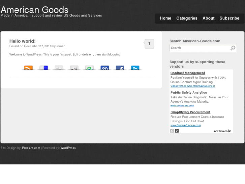Click the Contract Management ad link

click(187, 73)
